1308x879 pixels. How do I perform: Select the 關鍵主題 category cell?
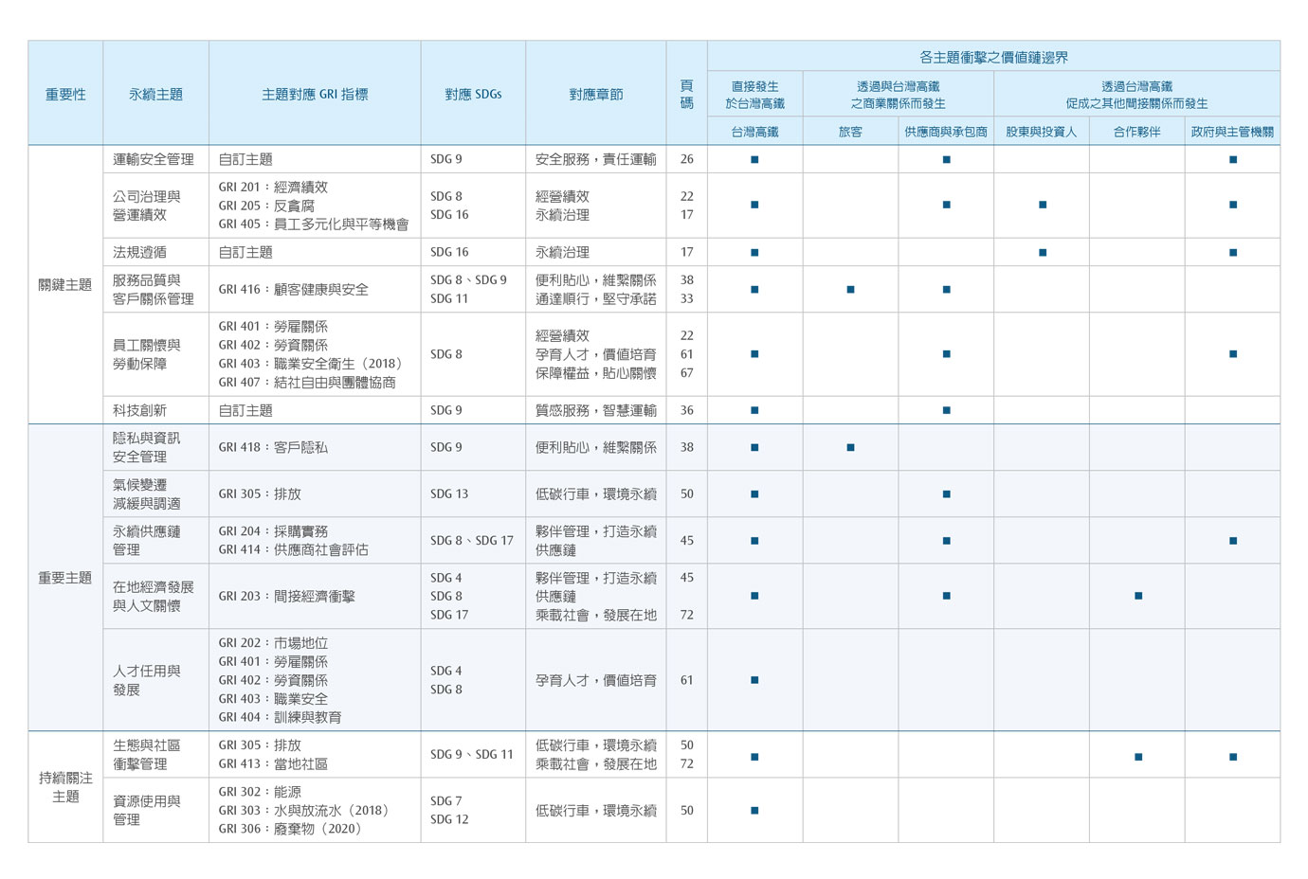coord(65,284)
